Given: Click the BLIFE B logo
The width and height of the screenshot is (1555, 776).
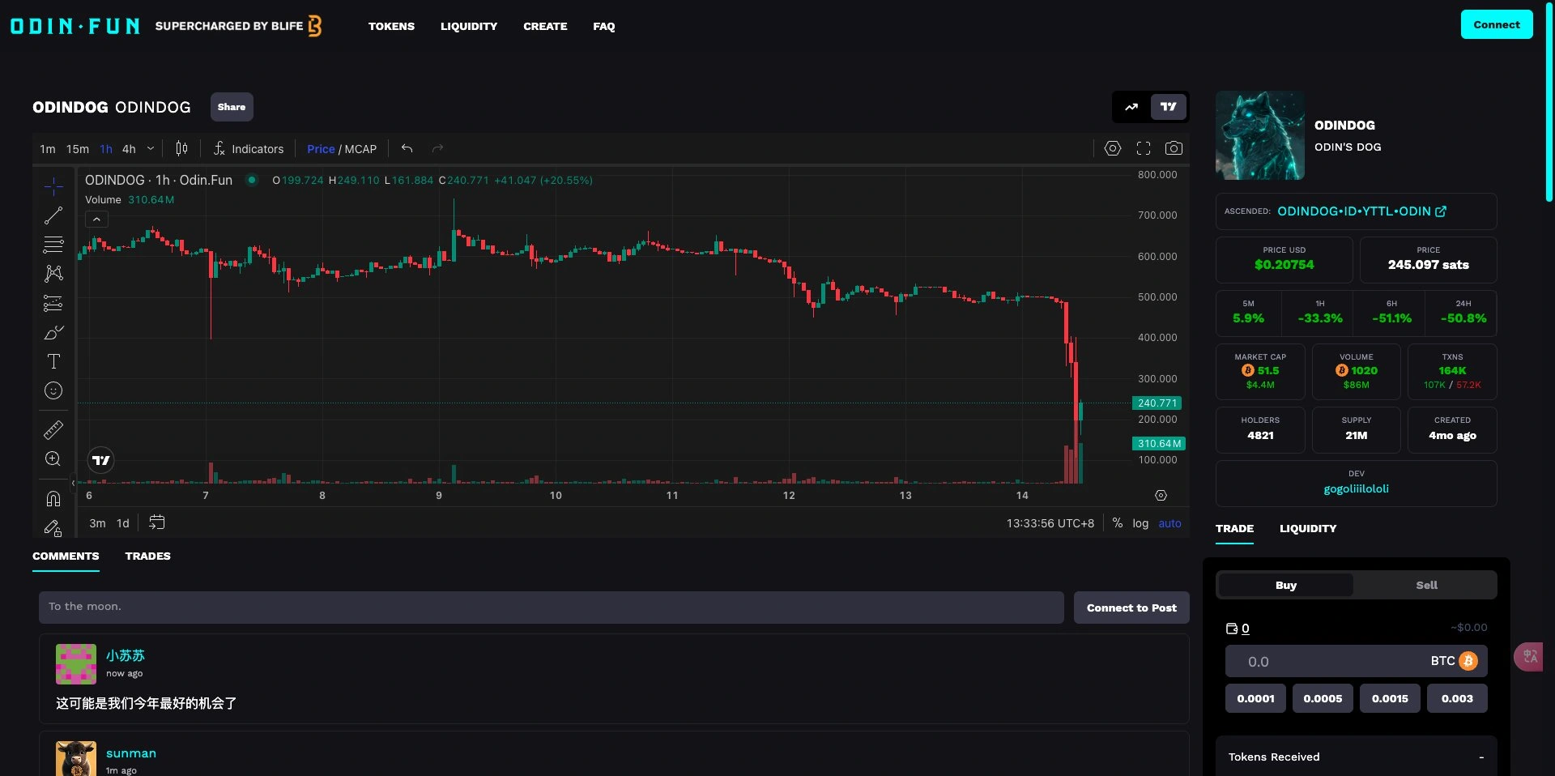Looking at the screenshot, I should point(315,26).
